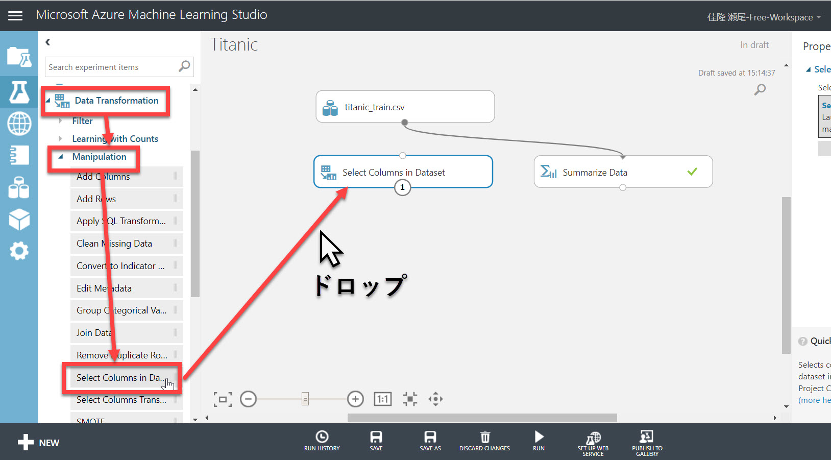
Task: Open the Settings gear sidebar icon
Action: coord(19,251)
